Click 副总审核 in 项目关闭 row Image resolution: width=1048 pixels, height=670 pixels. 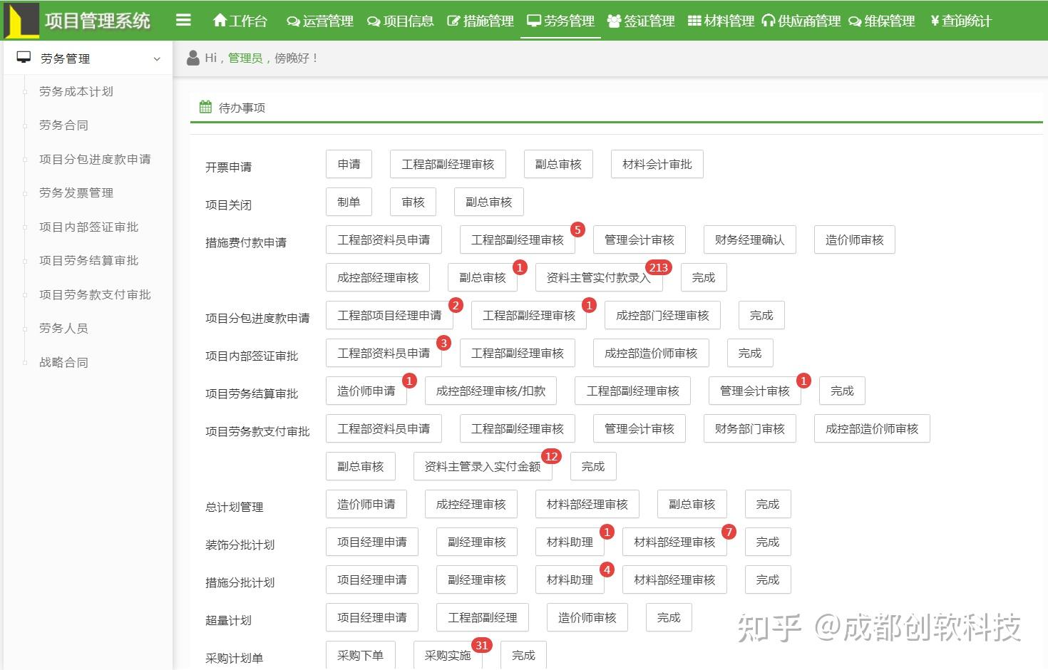pos(489,202)
